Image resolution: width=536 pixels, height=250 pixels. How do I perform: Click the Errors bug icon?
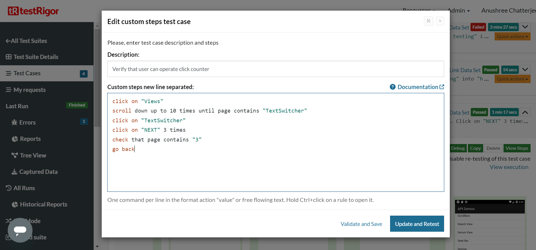(x=14, y=123)
